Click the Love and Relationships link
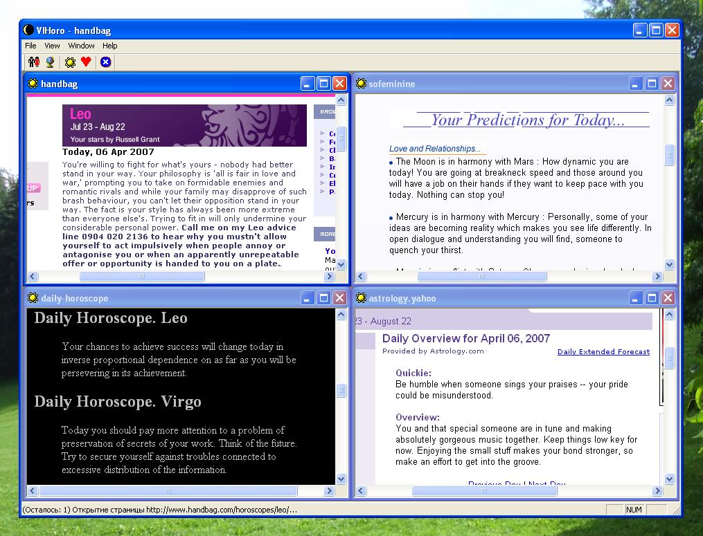 tap(434, 149)
